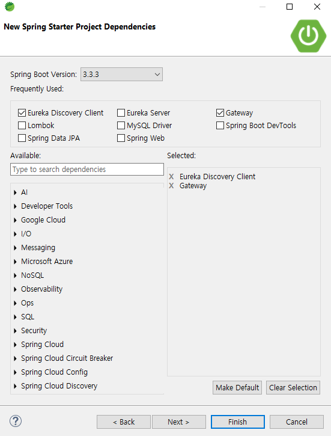Select Eureka Discovery Client in Selected list
Screen dimensions: 331x436
point(217,177)
